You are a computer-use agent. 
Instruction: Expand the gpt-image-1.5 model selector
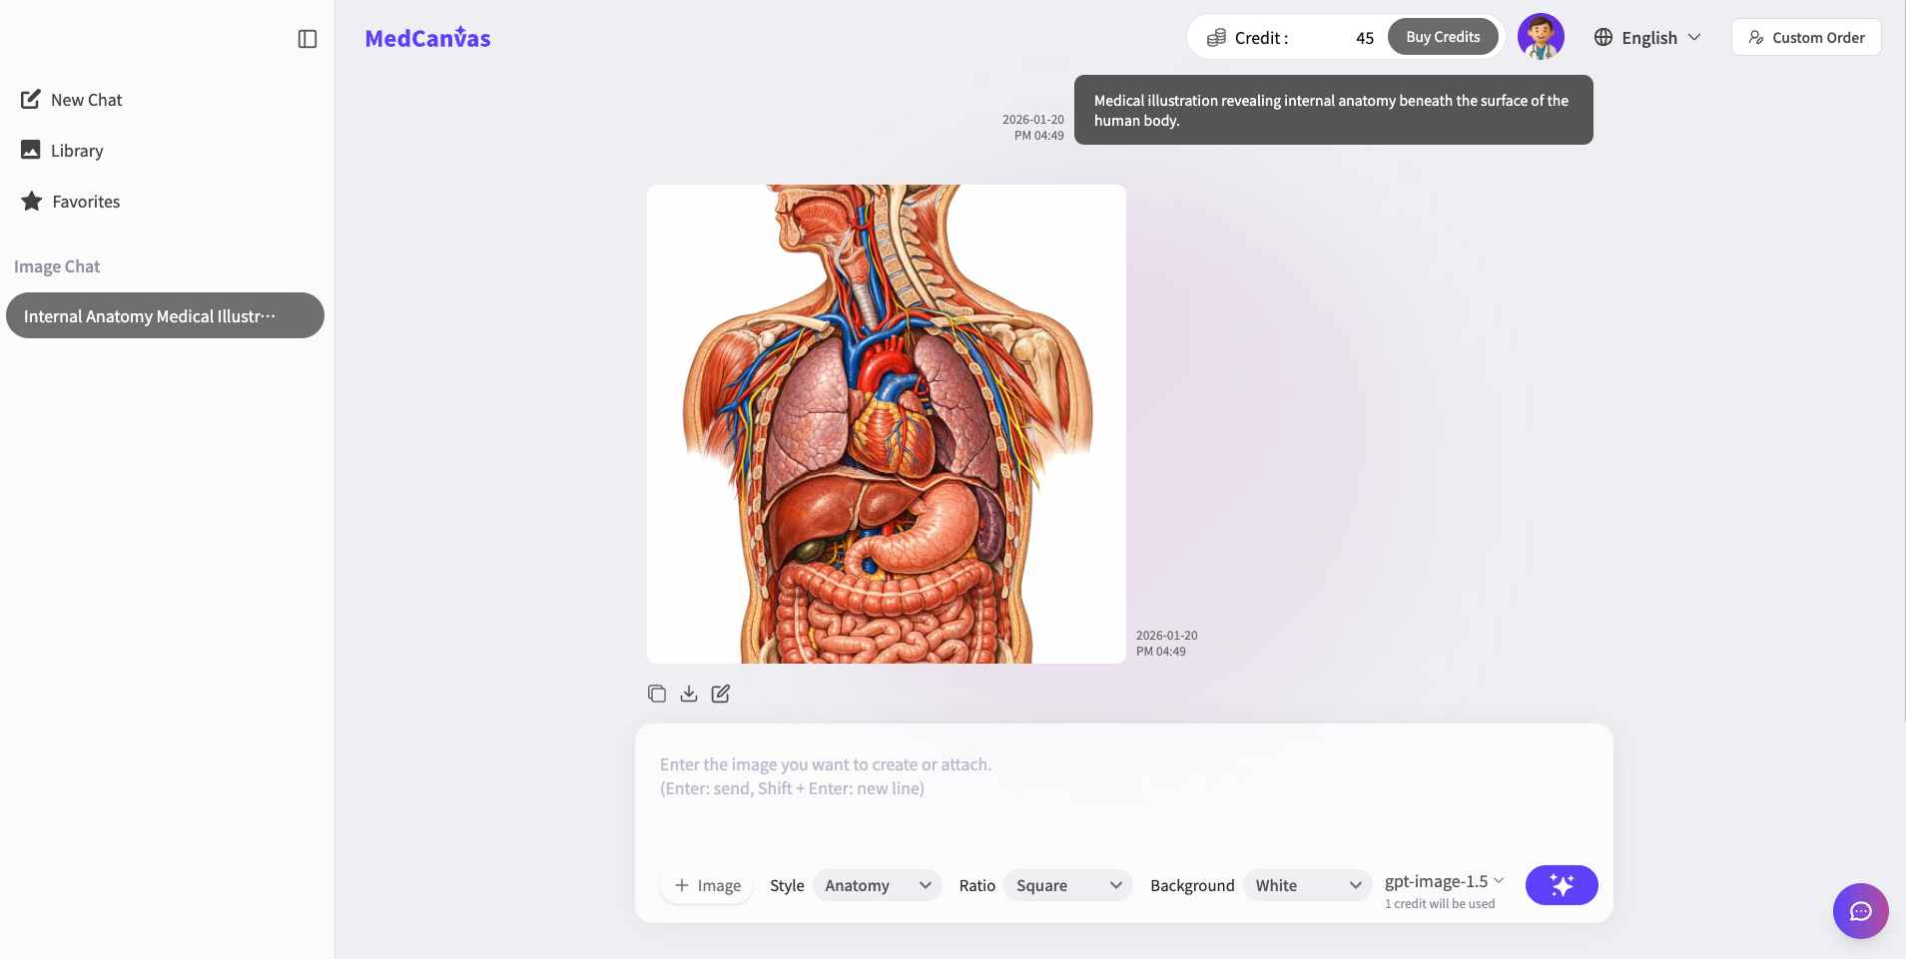[1444, 880]
